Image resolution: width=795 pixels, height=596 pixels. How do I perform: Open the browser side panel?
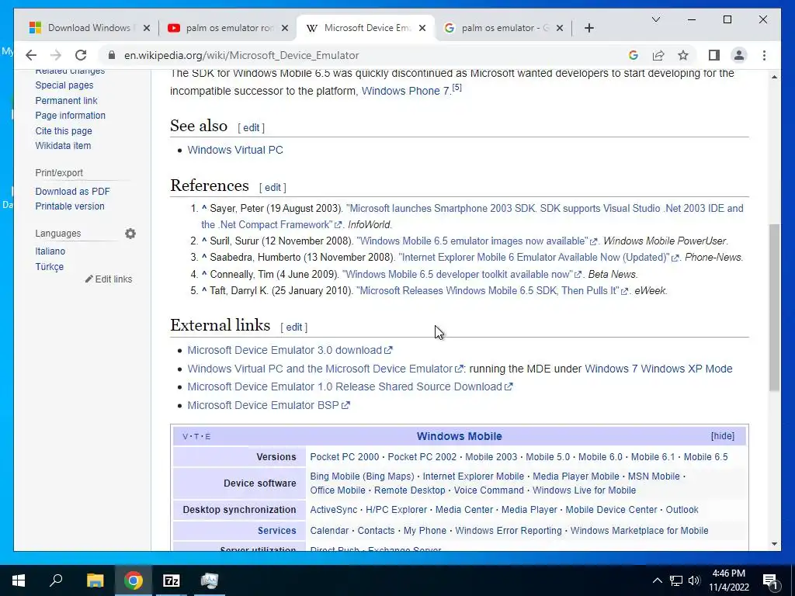[x=714, y=55]
